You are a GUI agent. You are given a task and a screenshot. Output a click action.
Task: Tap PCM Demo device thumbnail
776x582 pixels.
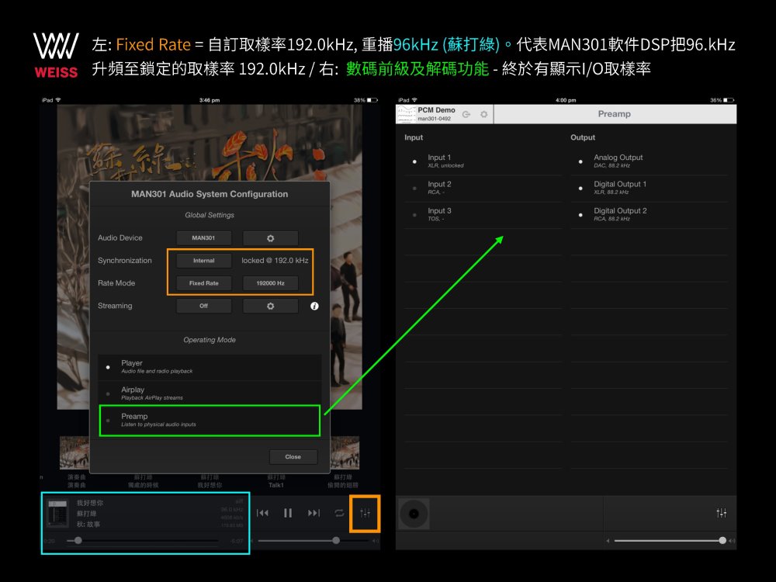(x=407, y=114)
